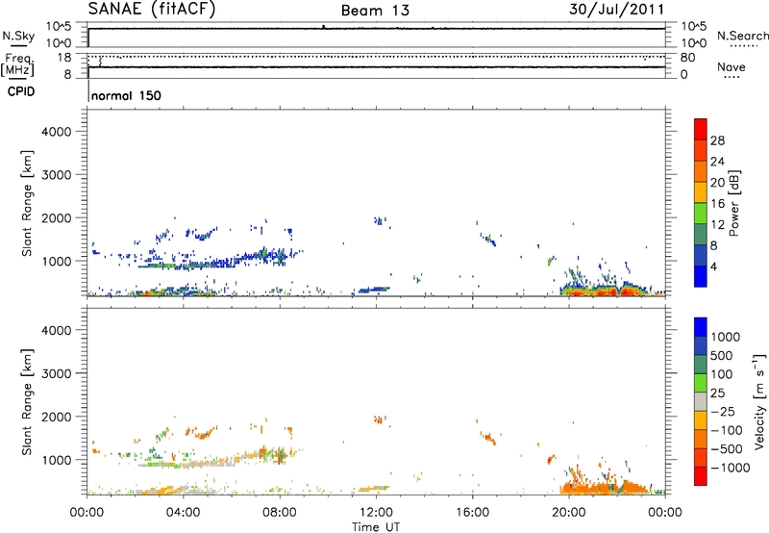
Task: Click the Nave legend label
Action: pyautogui.click(x=731, y=66)
